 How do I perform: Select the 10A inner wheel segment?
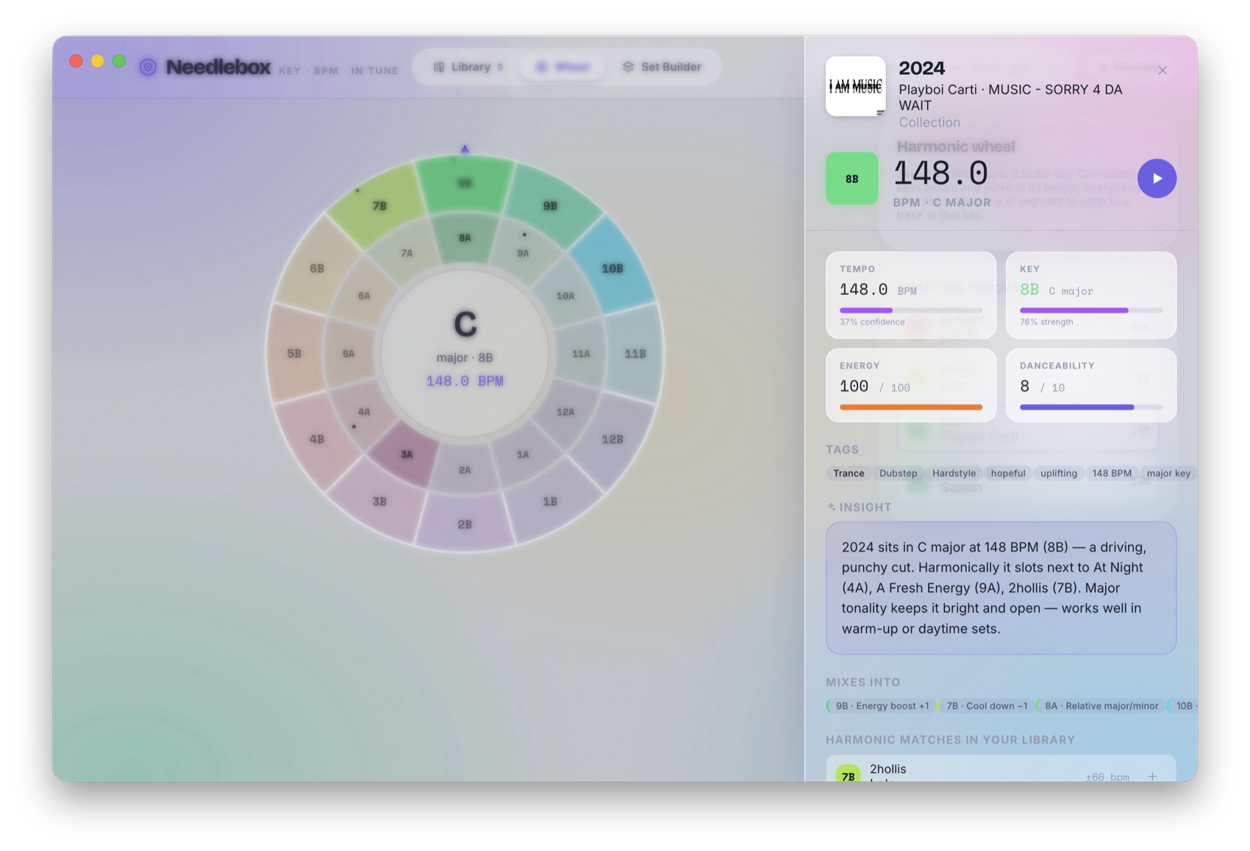coord(565,296)
